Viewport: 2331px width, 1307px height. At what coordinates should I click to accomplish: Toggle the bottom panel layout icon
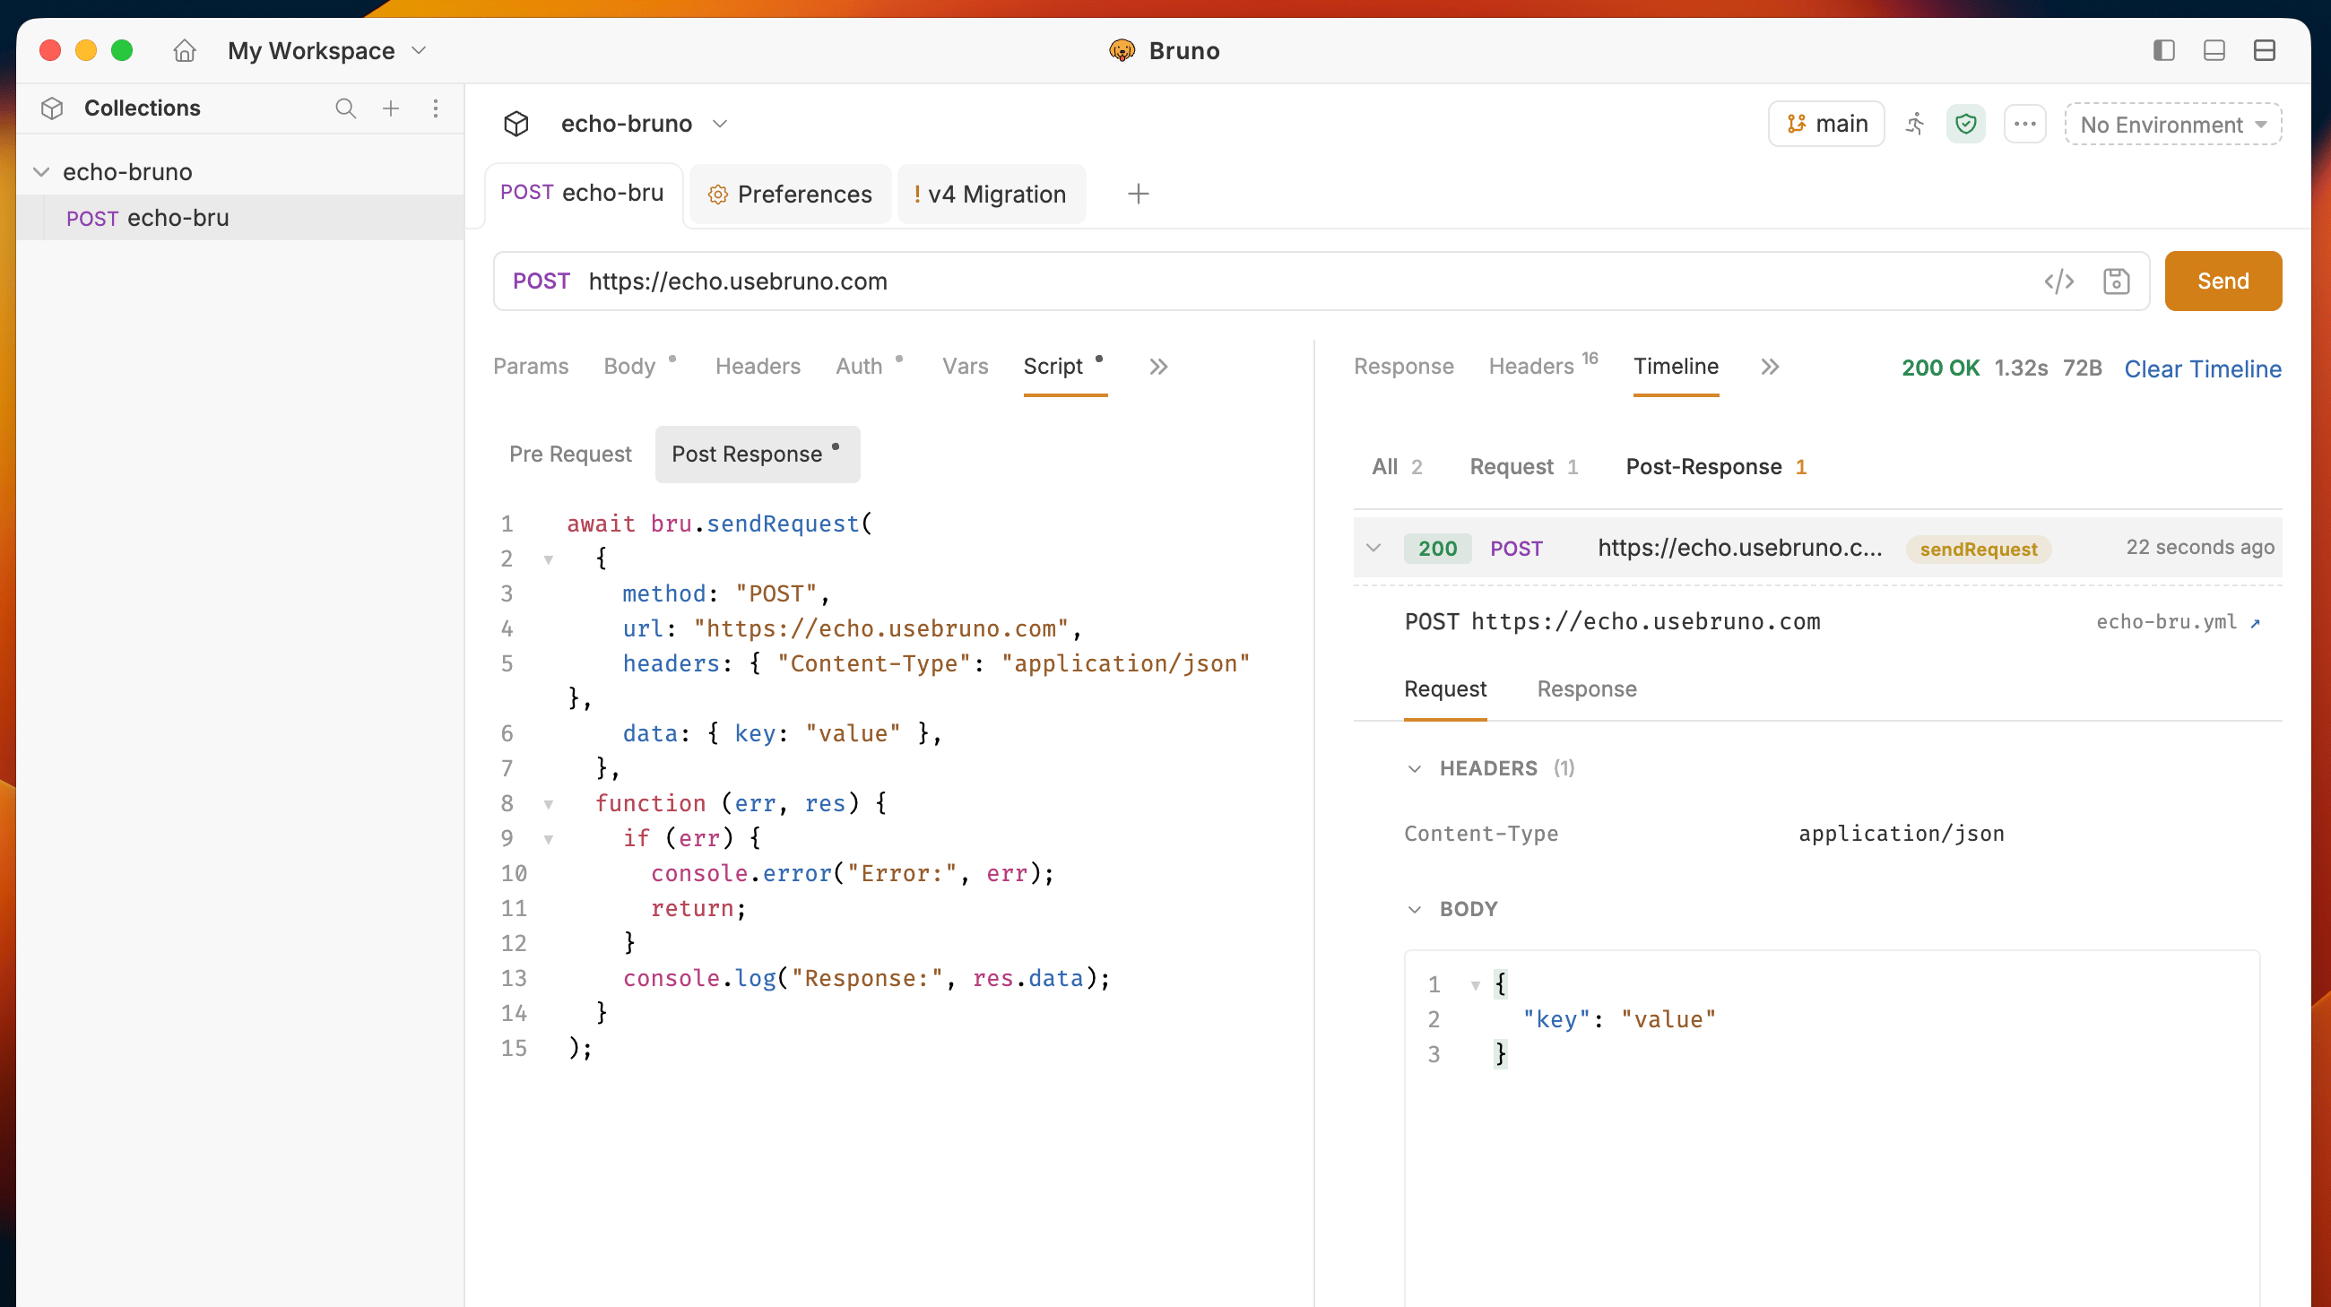click(2214, 51)
